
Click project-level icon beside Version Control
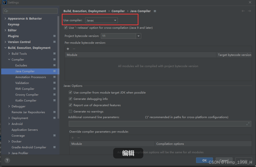[54, 42]
